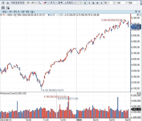Click the total bars field showing 500
The height and width of the screenshot is (121, 142).
133,3
